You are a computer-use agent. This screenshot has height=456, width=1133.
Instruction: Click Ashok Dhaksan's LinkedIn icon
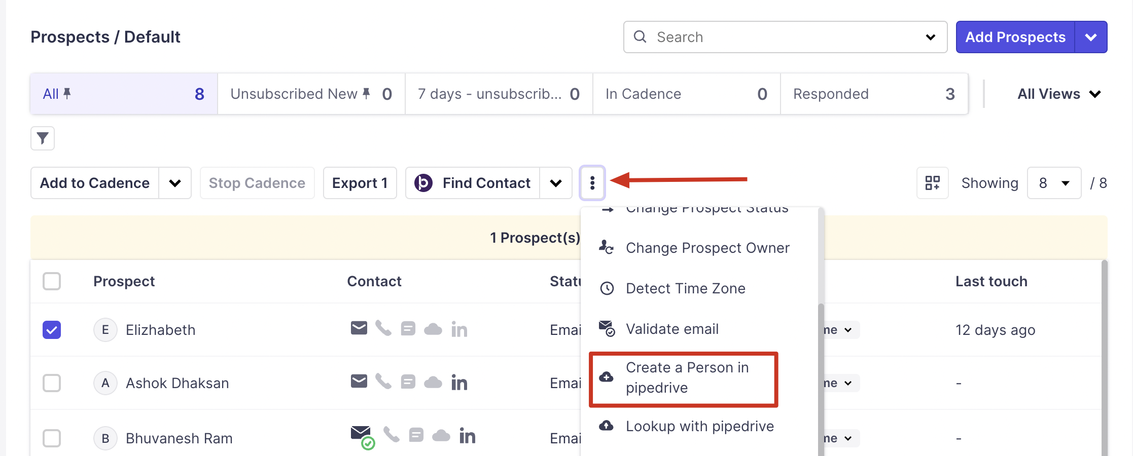pos(459,383)
